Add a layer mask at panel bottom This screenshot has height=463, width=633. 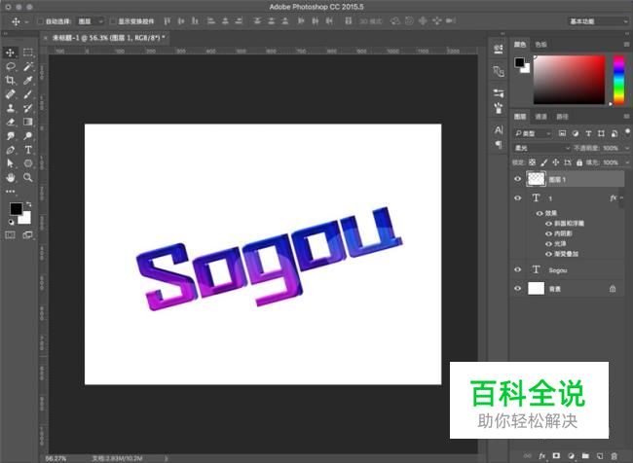click(x=556, y=456)
